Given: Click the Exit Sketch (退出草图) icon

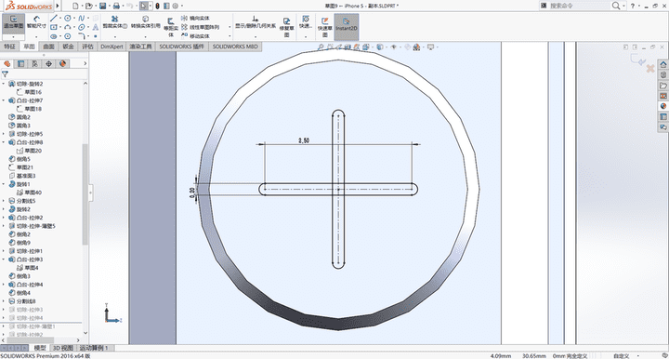Looking at the screenshot, I should 13,22.
